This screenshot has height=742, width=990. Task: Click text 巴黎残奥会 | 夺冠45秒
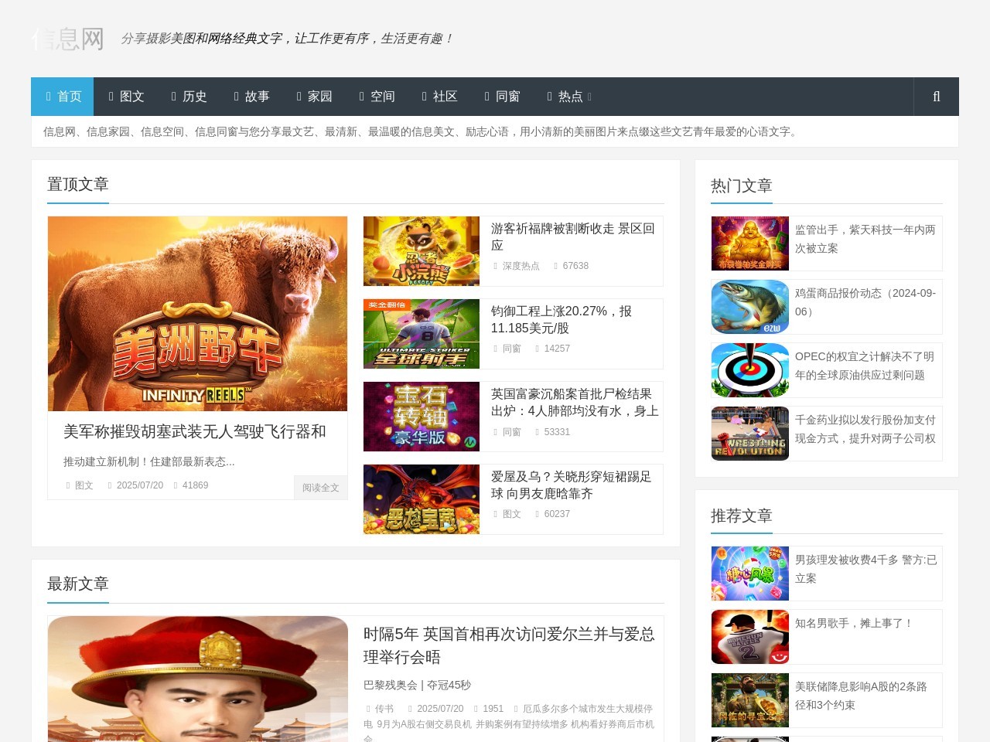click(417, 685)
